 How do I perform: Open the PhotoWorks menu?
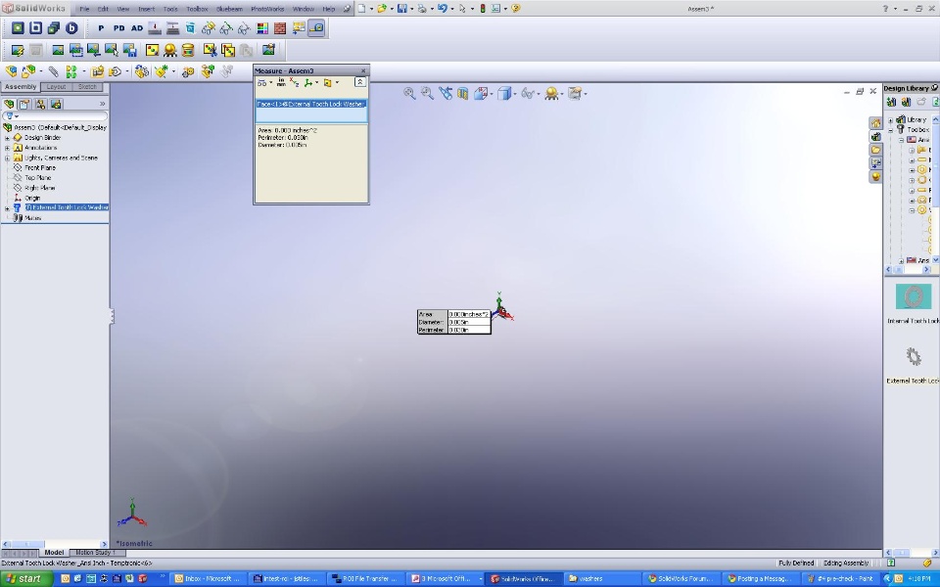pyautogui.click(x=267, y=9)
